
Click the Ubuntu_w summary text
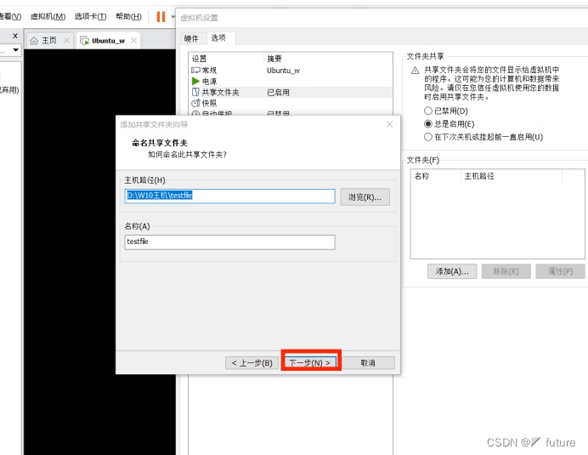pyautogui.click(x=283, y=71)
